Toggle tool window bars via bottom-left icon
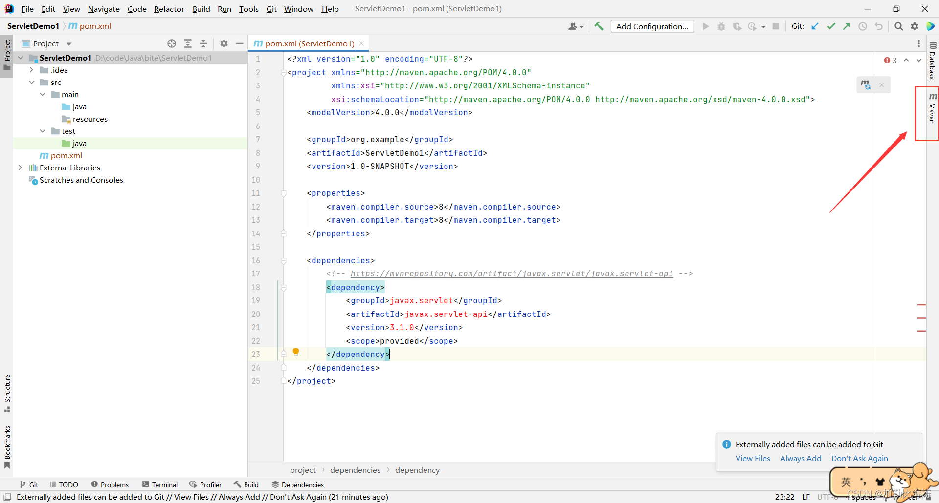 coord(7,497)
